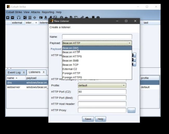Choose Foreign HTTPS from payload list

click(97, 77)
